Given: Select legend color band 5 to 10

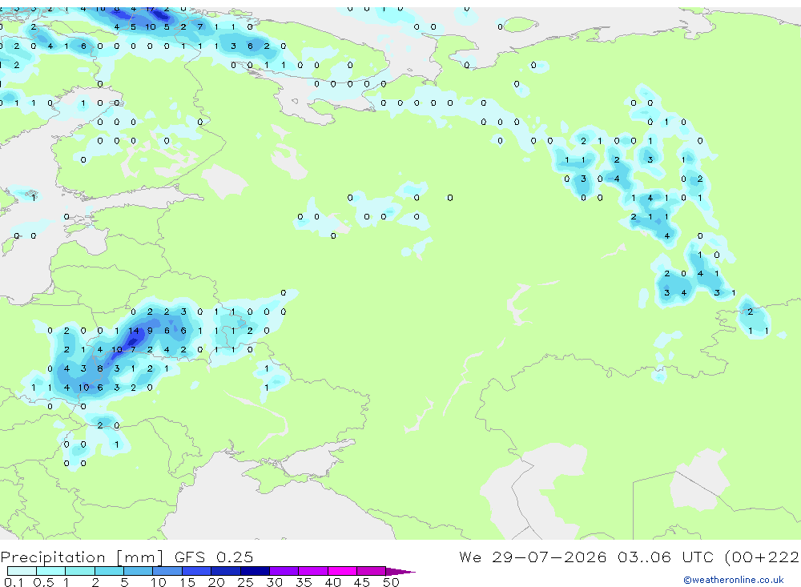Looking at the screenshot, I should [x=139, y=571].
